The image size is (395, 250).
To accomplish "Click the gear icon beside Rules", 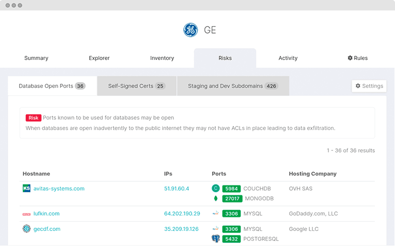I will tap(350, 58).
